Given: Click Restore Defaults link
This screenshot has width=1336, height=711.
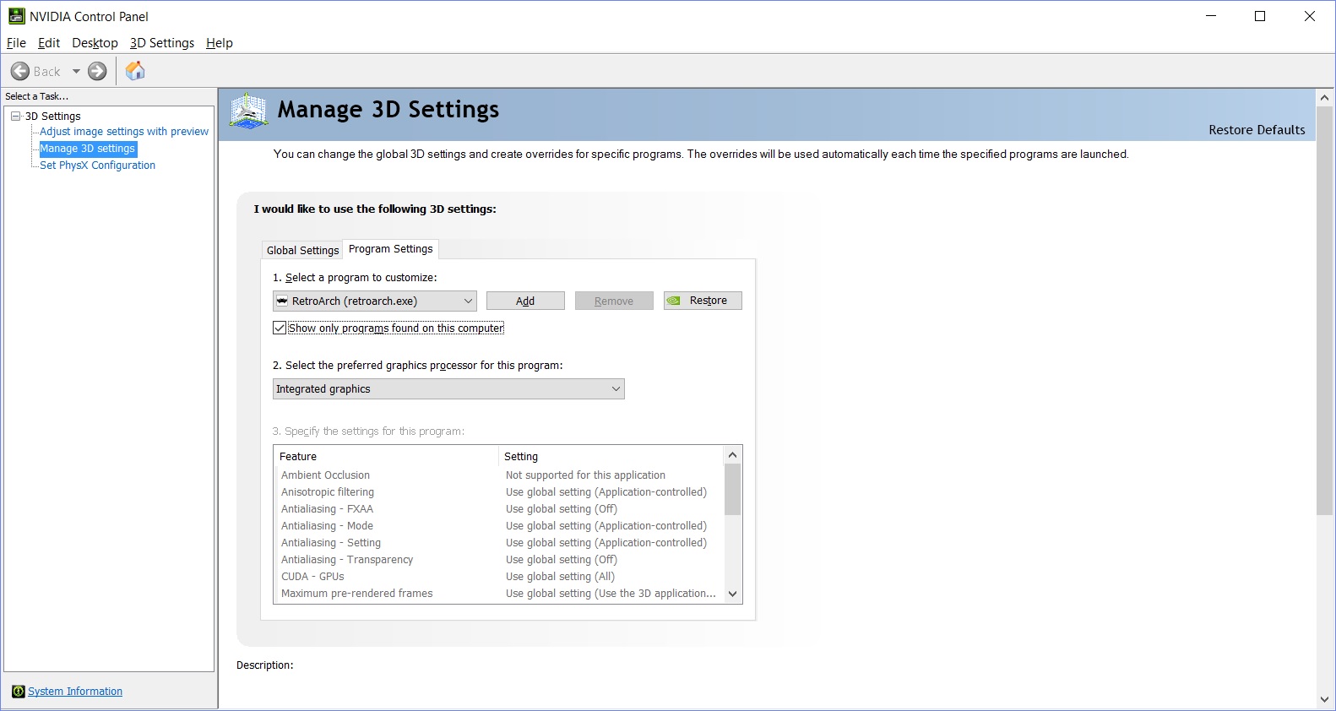Looking at the screenshot, I should 1257,130.
